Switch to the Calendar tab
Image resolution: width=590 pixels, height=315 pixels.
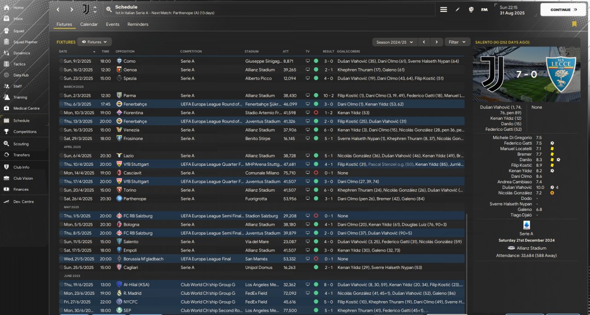click(x=89, y=24)
